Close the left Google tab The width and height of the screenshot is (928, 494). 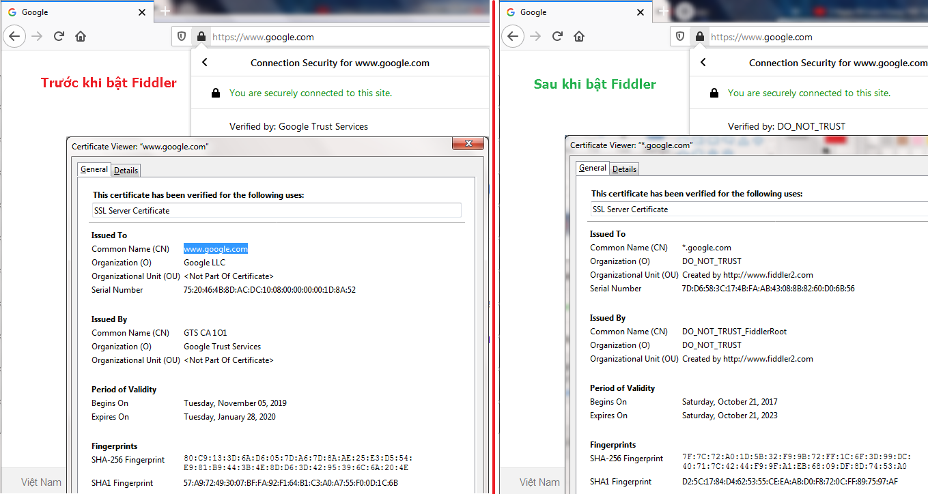142,12
